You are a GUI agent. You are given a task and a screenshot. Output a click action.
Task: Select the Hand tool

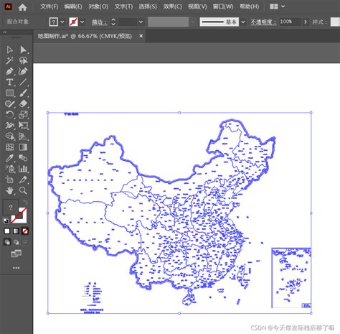click(9, 190)
